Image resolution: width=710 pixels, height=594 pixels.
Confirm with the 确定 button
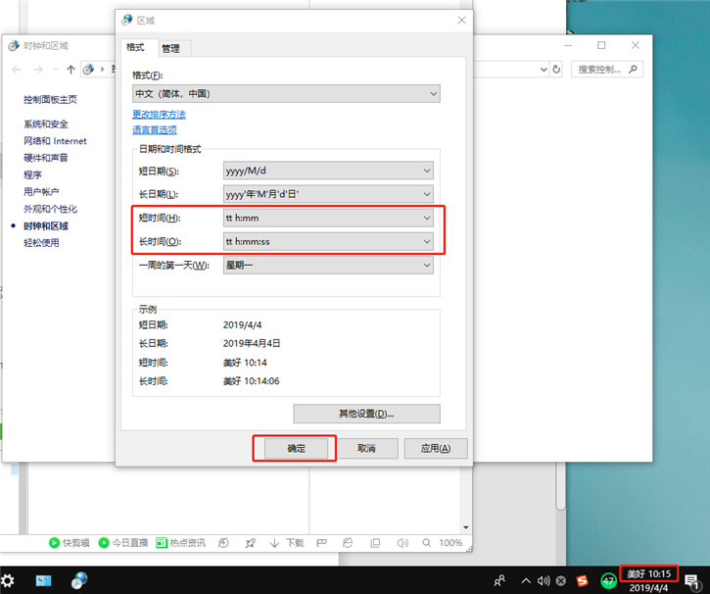(x=296, y=449)
